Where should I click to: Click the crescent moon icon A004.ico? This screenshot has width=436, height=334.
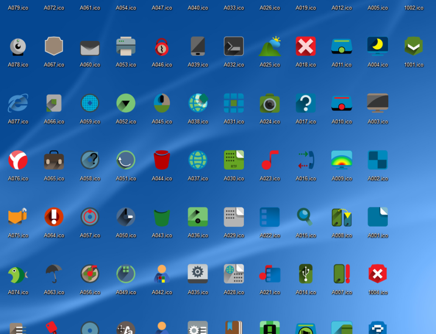click(378, 46)
